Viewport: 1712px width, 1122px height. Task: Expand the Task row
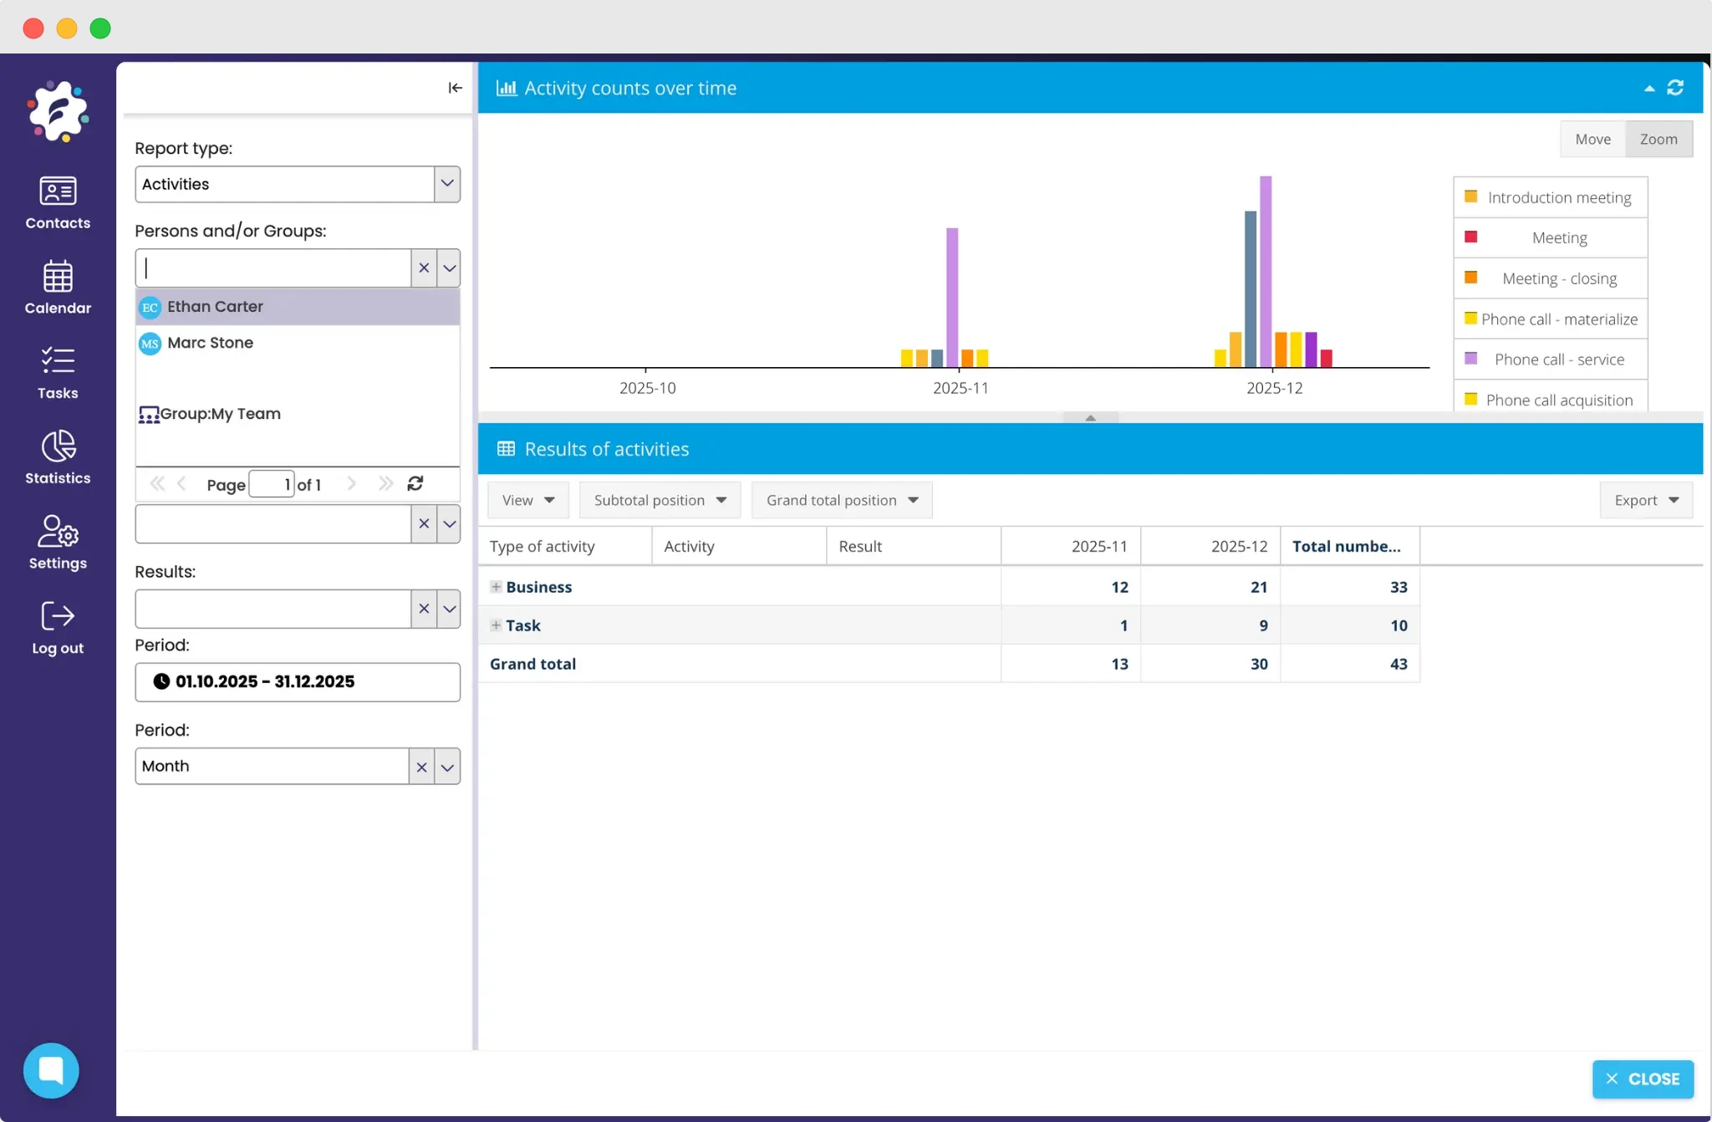coord(496,625)
